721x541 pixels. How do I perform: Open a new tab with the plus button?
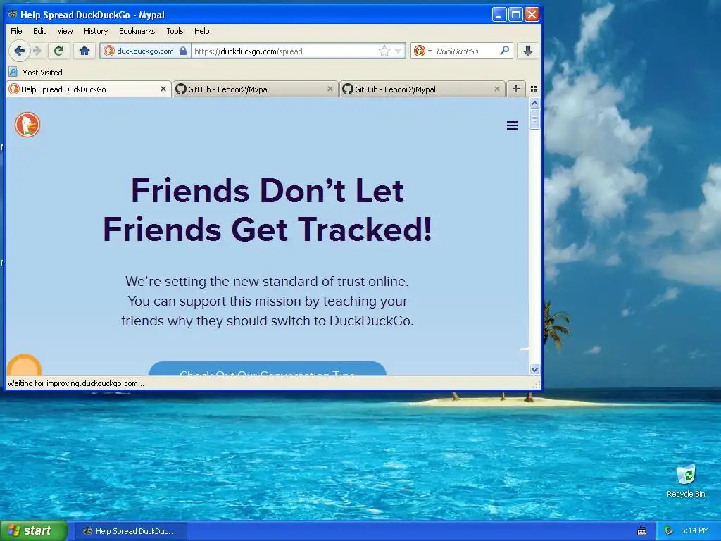coord(516,89)
